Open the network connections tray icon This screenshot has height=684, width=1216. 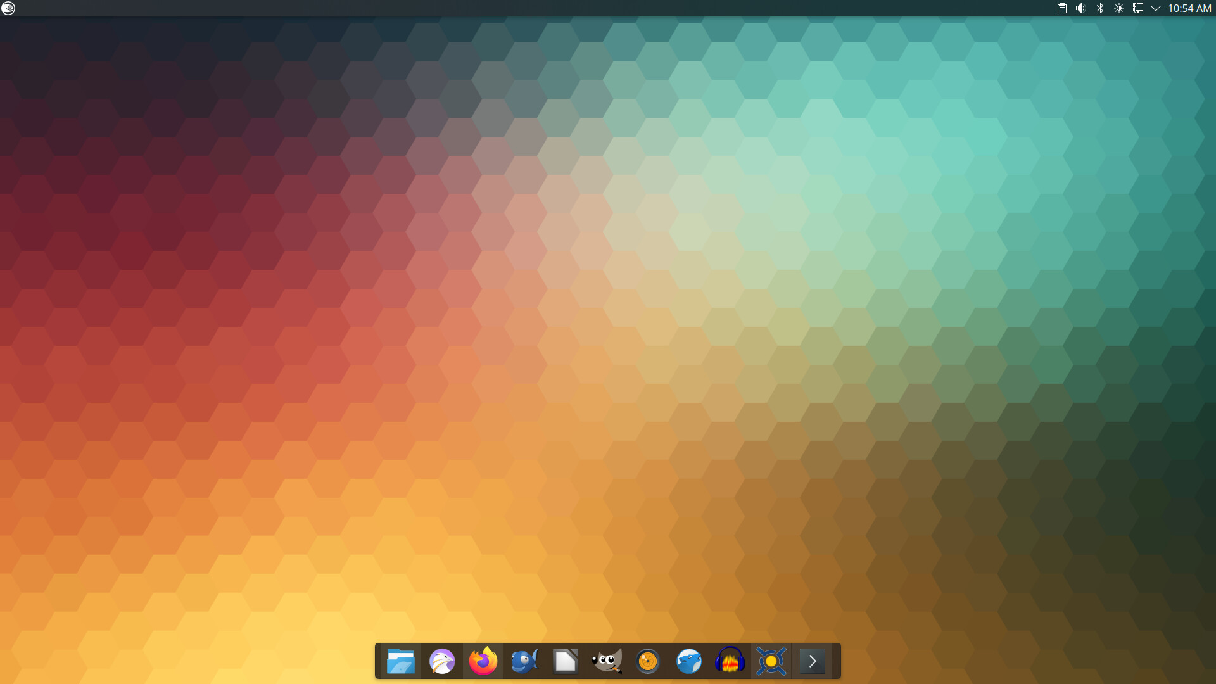click(1138, 8)
